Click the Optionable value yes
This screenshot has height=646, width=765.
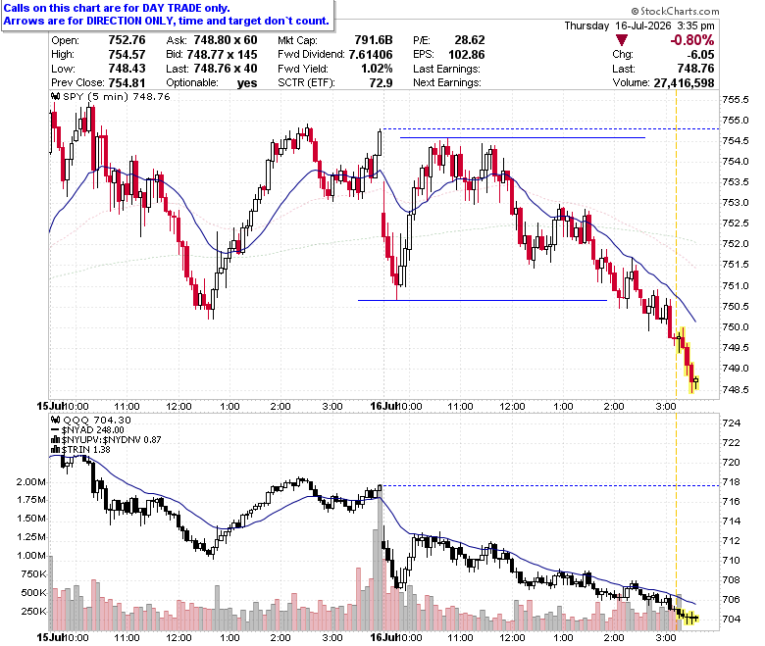coord(247,83)
